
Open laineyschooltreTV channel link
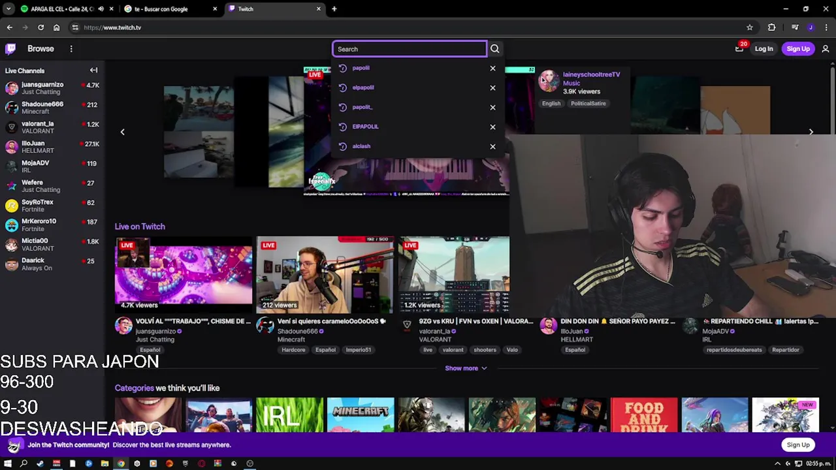[x=591, y=74]
